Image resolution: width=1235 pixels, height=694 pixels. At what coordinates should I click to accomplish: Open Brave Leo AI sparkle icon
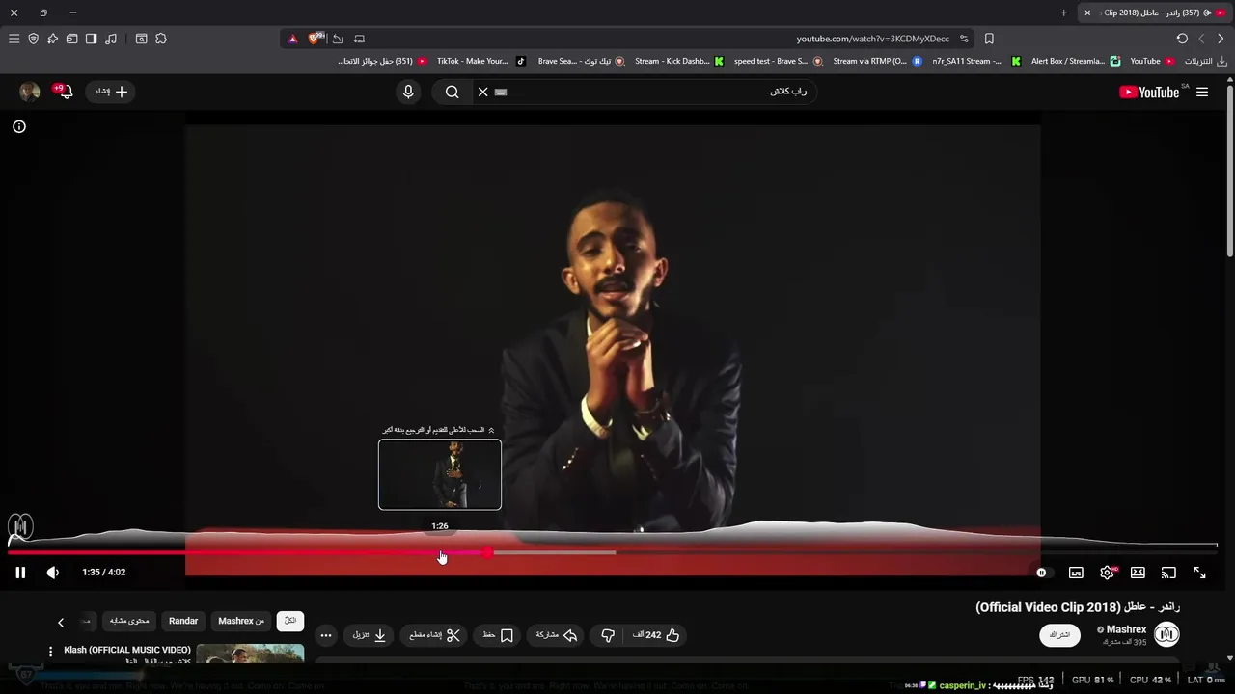[x=53, y=39]
